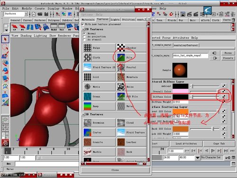The width and height of the screenshot is (237, 178).
Task: Collapse the 3D Textures section
Action: (83, 114)
